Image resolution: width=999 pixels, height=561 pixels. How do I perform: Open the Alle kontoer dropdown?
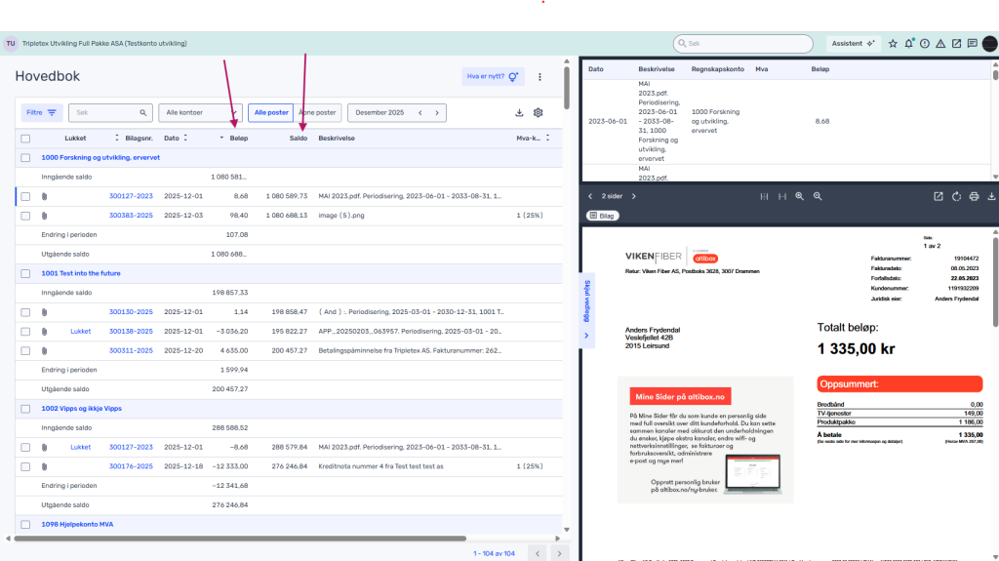[200, 113]
